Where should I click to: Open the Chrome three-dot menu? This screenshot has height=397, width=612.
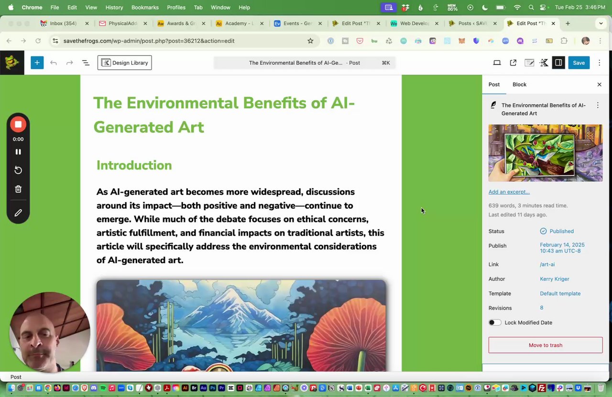[601, 41]
